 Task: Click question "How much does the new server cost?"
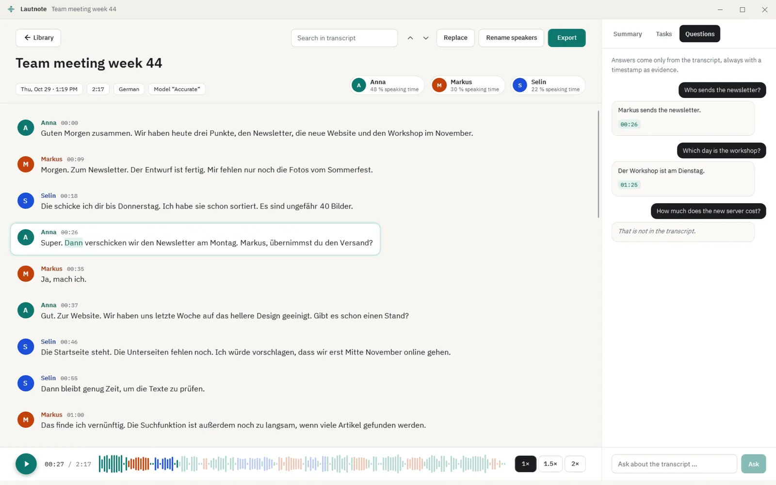coord(708,211)
